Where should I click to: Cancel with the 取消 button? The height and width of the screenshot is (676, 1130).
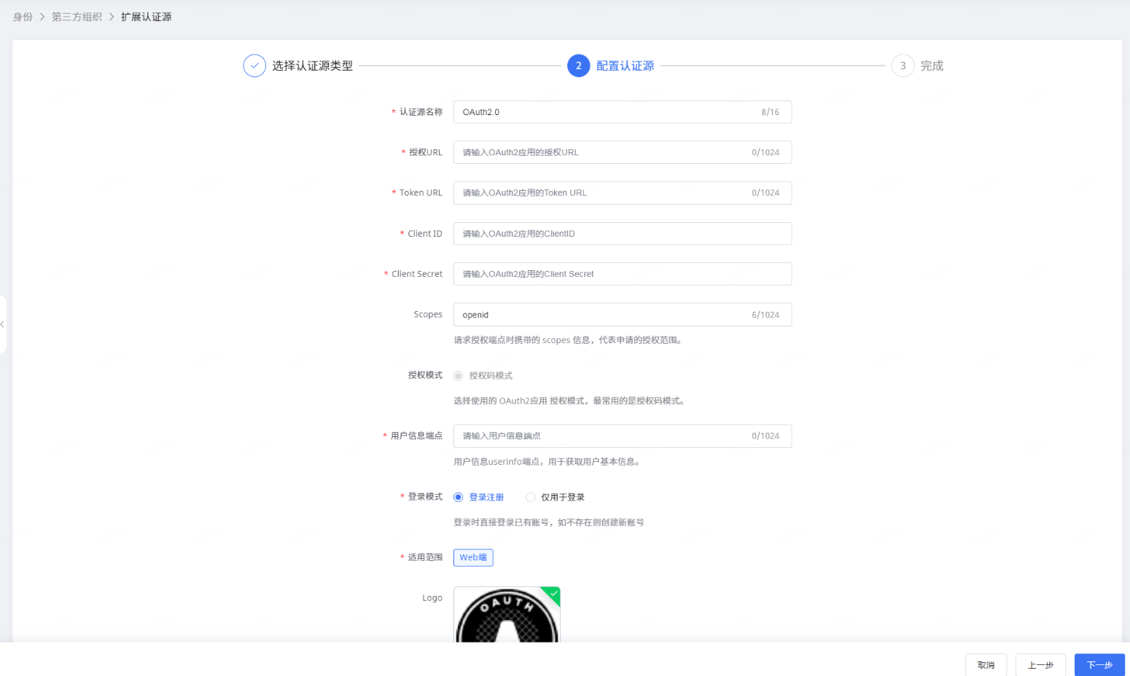pyautogui.click(x=986, y=664)
